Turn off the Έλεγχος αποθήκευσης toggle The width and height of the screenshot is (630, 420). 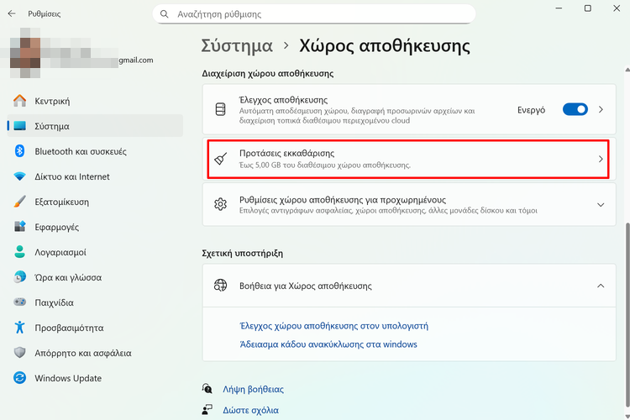pos(575,110)
